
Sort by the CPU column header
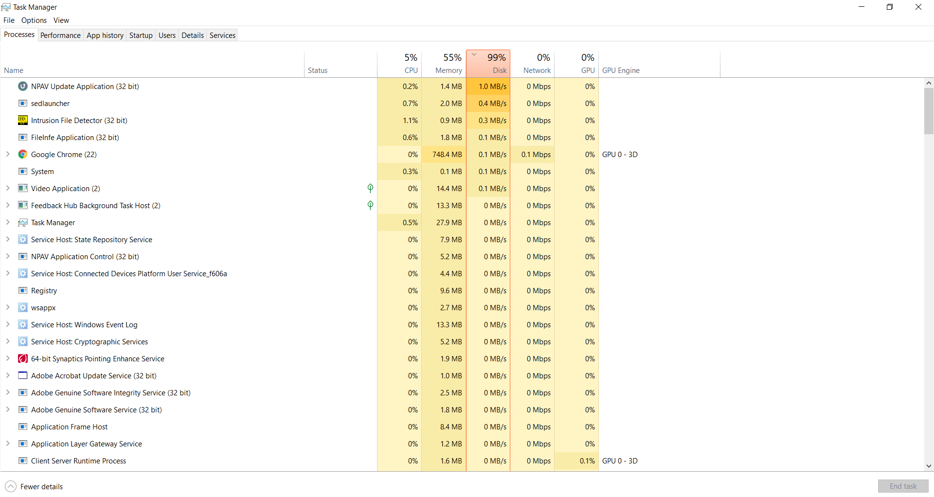tap(399, 64)
